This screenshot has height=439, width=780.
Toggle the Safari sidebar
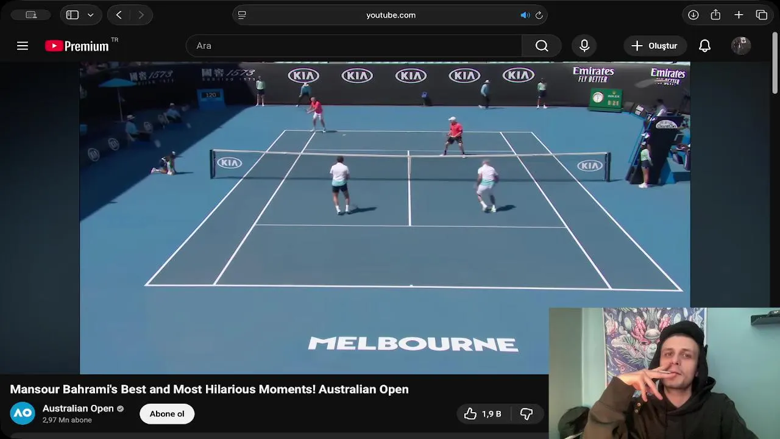point(73,15)
